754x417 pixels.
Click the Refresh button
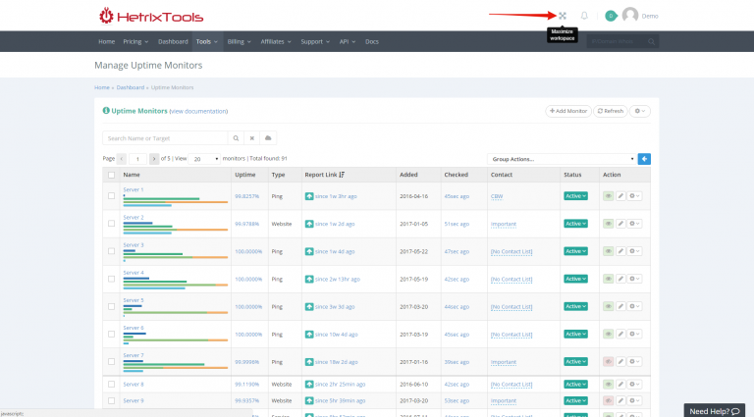click(x=611, y=111)
